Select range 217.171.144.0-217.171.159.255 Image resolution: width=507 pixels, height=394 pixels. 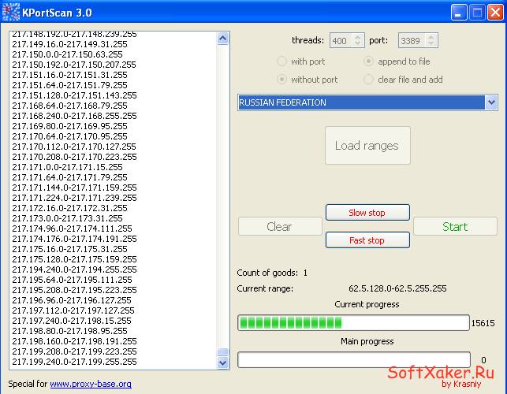point(74,188)
